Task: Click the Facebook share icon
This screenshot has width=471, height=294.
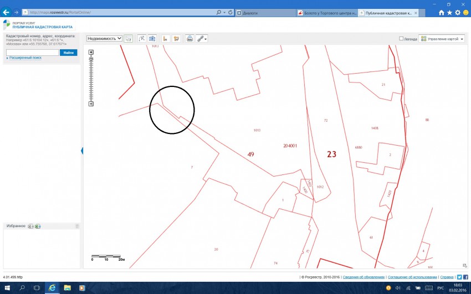Action: (465, 276)
